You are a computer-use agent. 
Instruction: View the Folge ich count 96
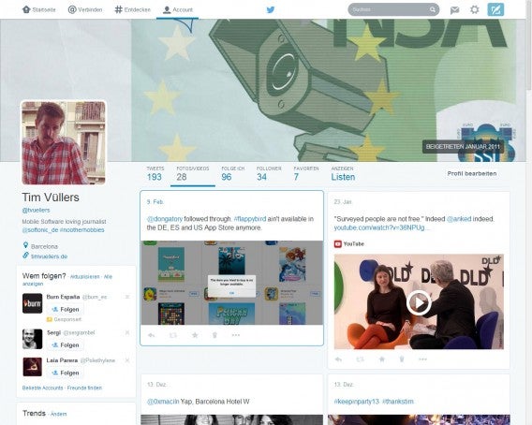(x=232, y=174)
